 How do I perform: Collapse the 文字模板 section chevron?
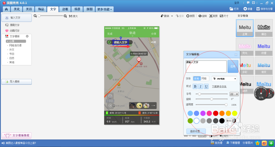click(27, 36)
